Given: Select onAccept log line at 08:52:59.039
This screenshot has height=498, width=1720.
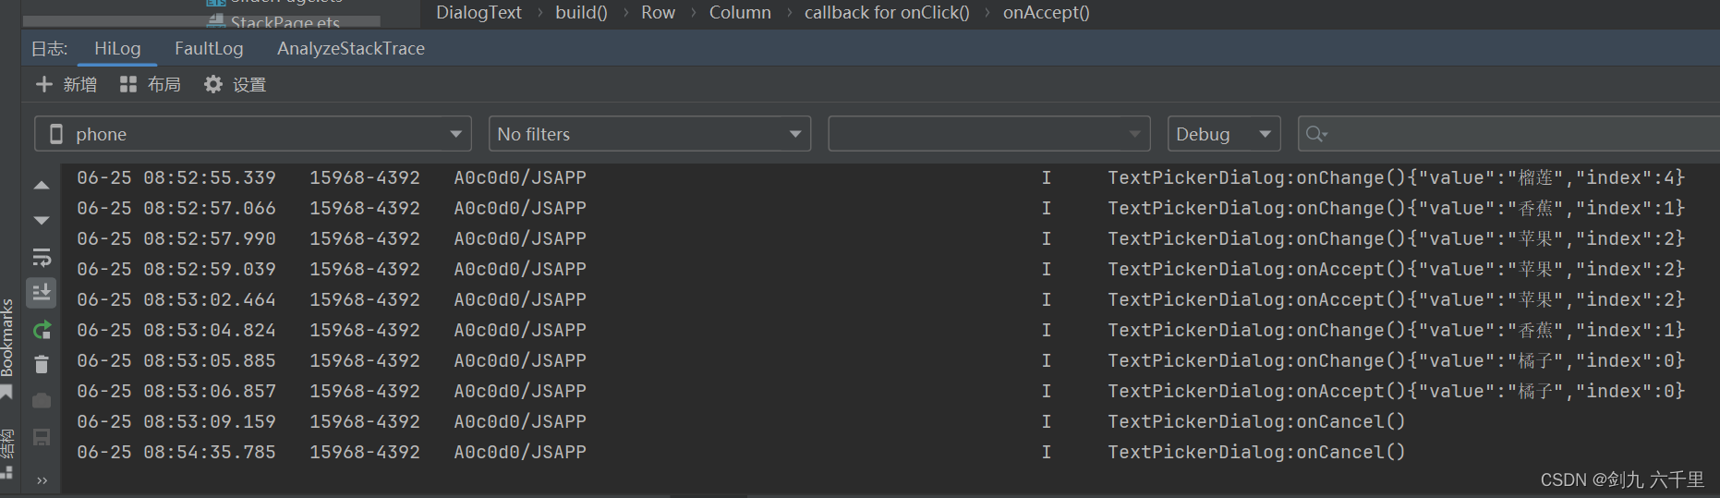Looking at the screenshot, I should [x=880, y=269].
